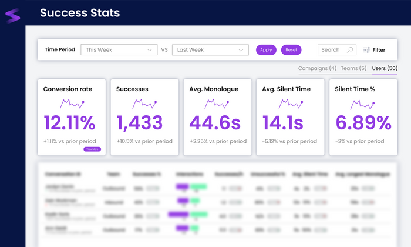This screenshot has width=411, height=247.
Task: Click the Successes sparkline chart
Action: (144, 104)
